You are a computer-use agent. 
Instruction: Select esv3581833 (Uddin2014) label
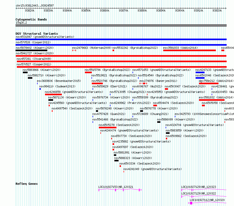[x=180, y=48]
